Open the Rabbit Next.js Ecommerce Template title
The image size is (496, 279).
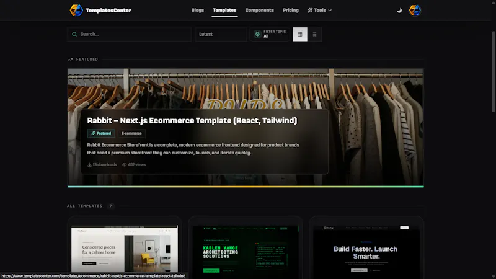pyautogui.click(x=192, y=120)
